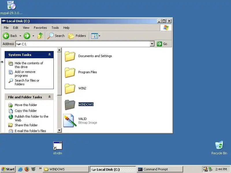
Task: Select the Program Files folder icon
Action: [70, 72]
